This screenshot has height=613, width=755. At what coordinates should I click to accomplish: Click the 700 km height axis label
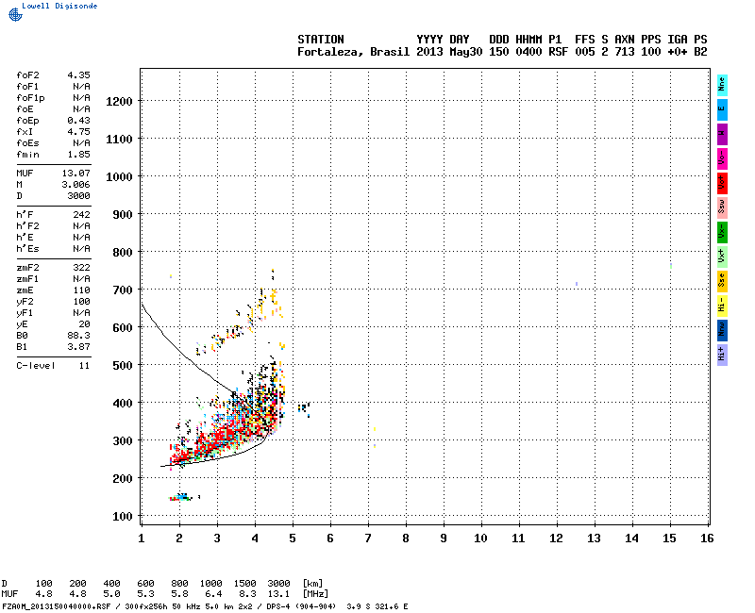click(123, 290)
